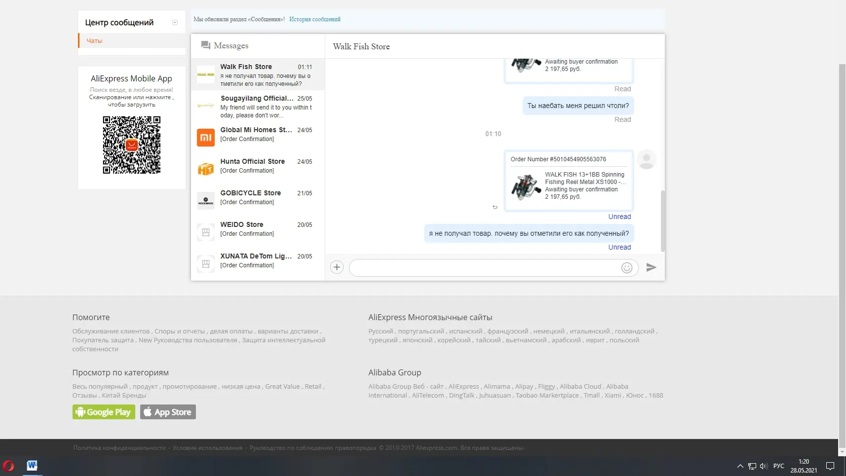This screenshot has width=846, height=476.
Task: Click the AliExpress app QR code
Action: click(x=132, y=145)
